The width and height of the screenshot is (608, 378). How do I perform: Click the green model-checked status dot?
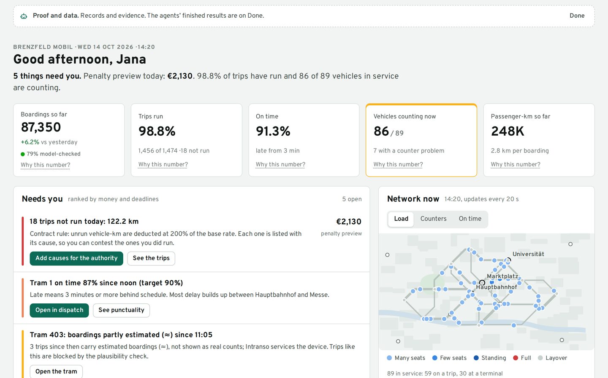coord(23,154)
